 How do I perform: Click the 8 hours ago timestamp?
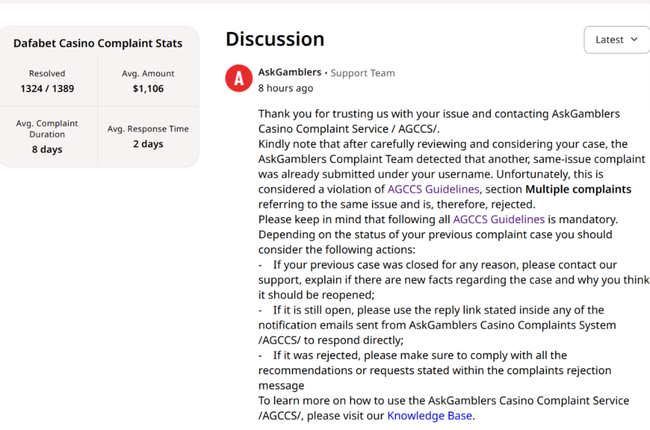[285, 88]
